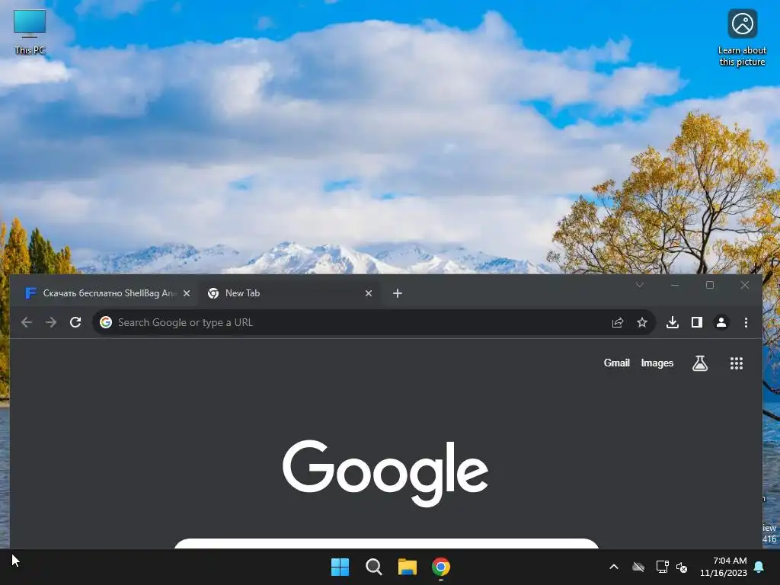Image resolution: width=780 pixels, height=585 pixels.
Task: Open Learn about this picture icon
Action: coord(742,37)
